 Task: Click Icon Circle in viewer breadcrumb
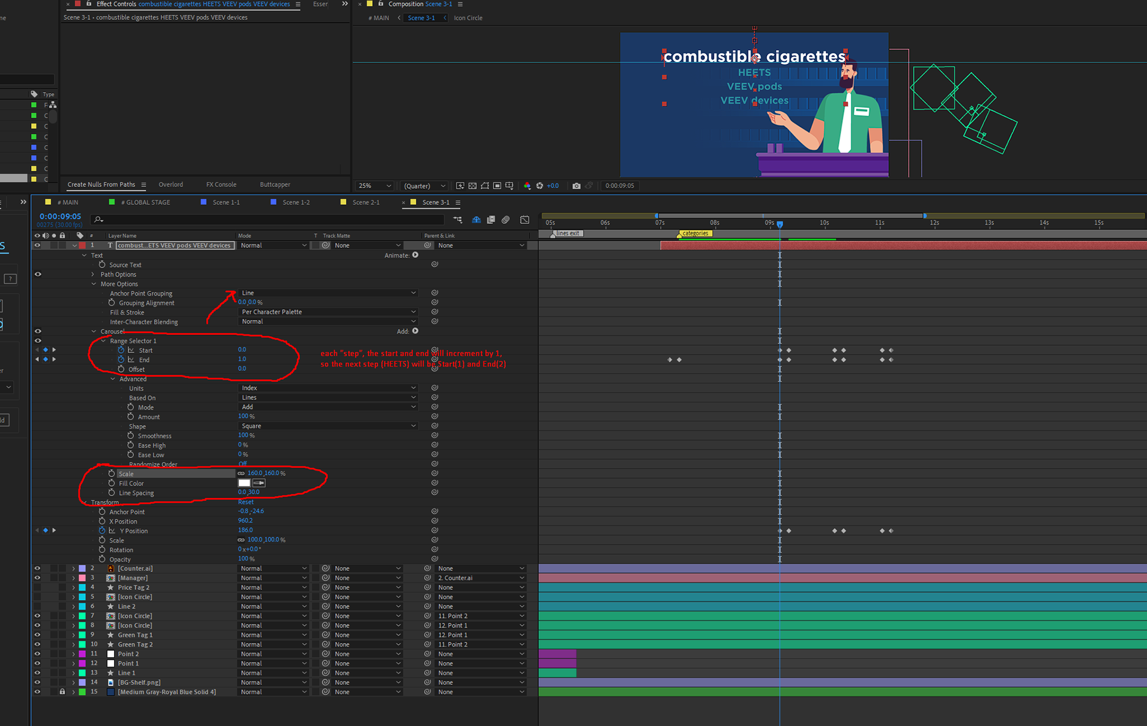468,18
